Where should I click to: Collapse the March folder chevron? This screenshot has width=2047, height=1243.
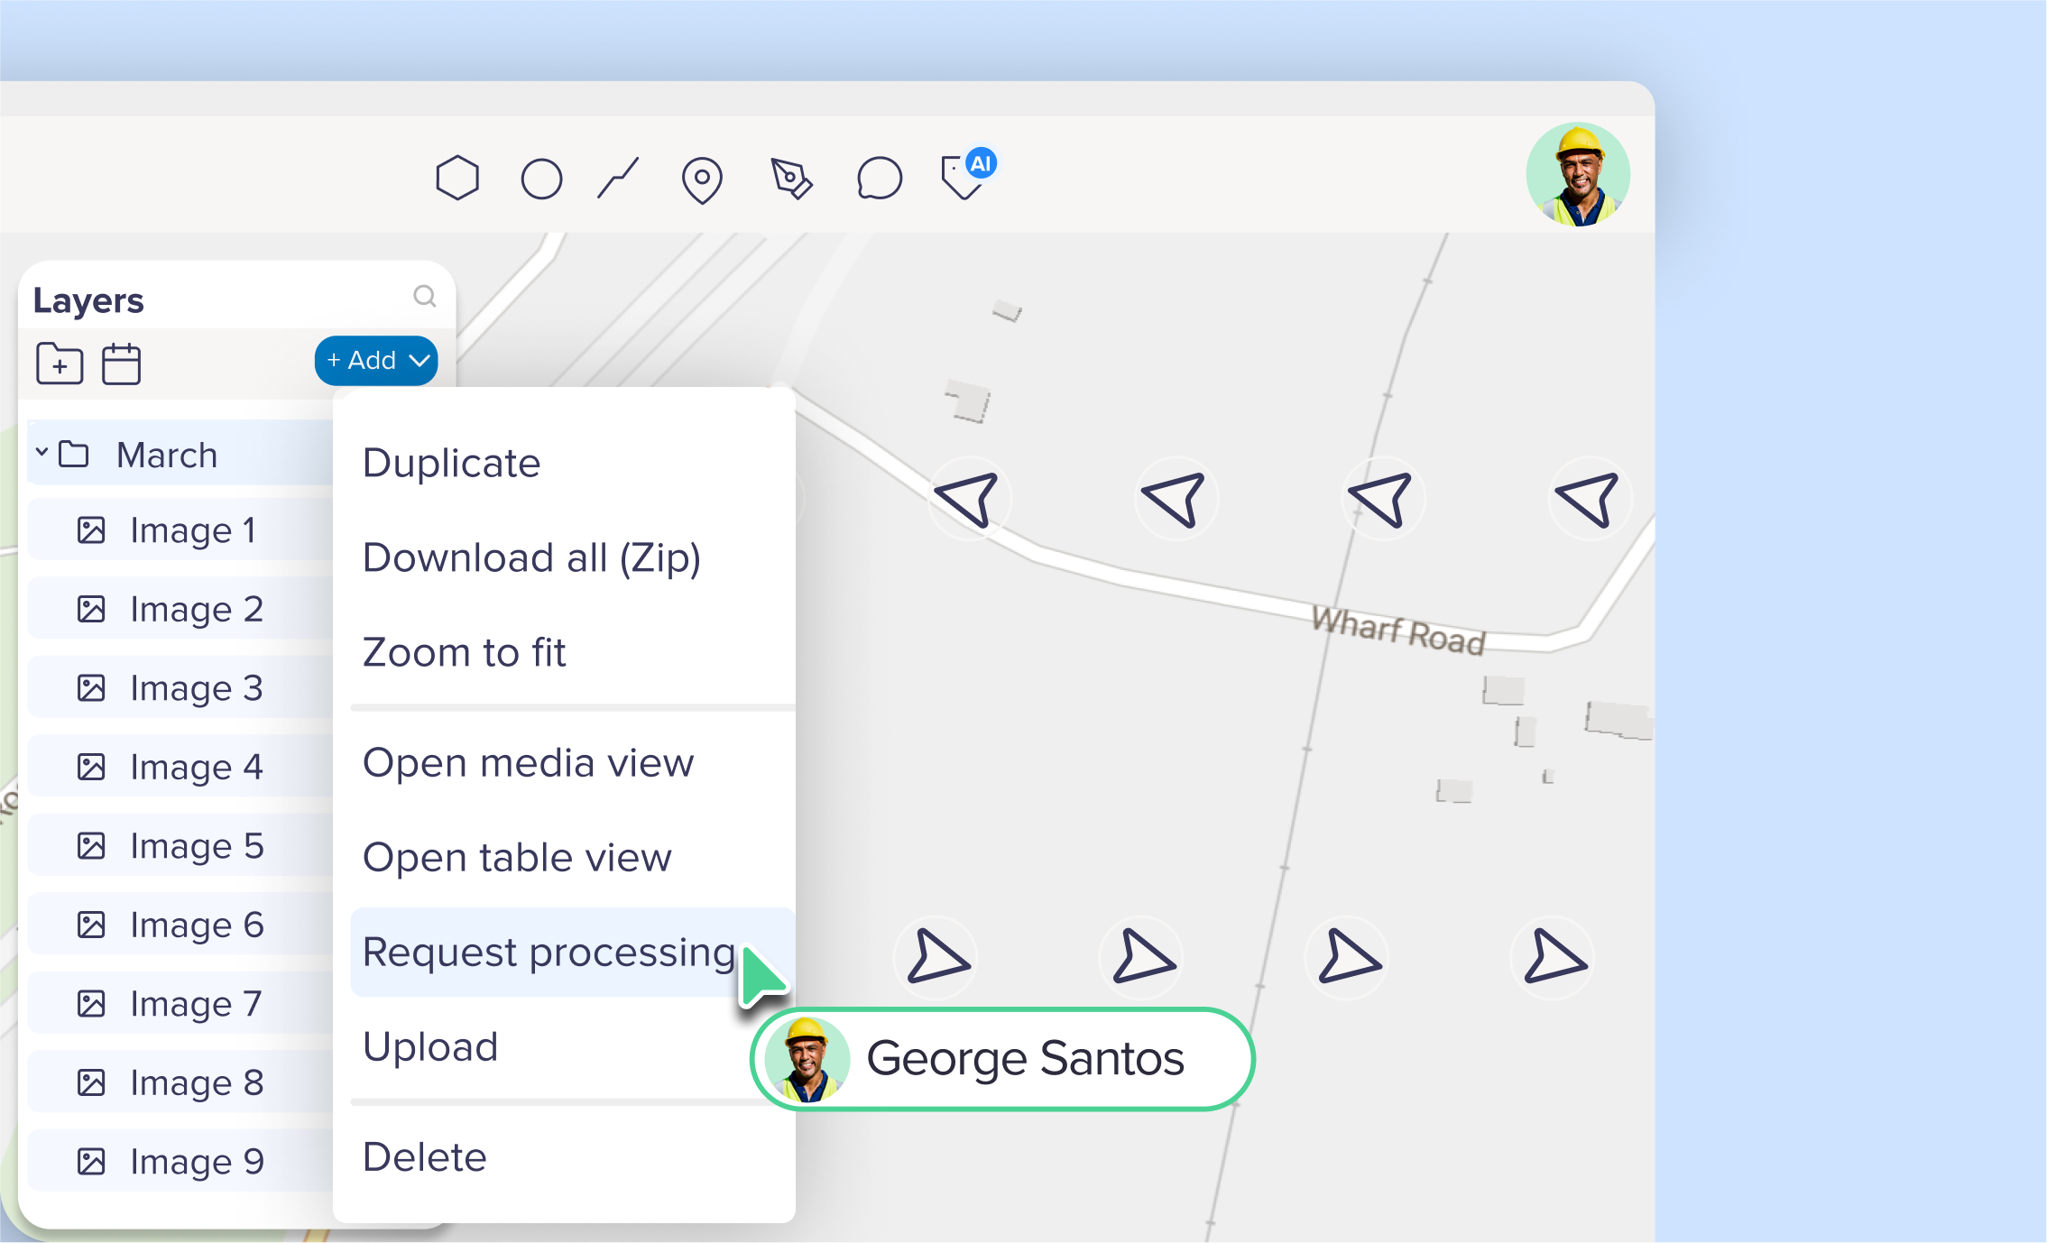tap(41, 451)
